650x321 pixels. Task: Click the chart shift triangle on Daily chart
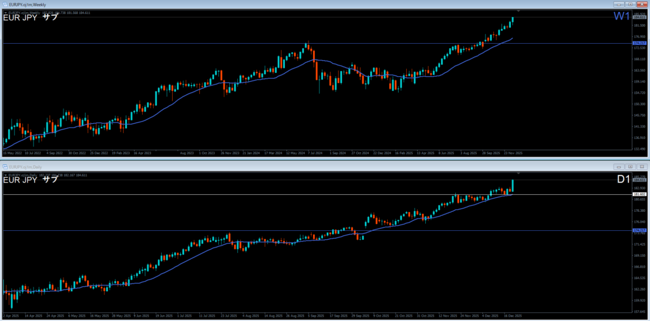(x=519, y=173)
